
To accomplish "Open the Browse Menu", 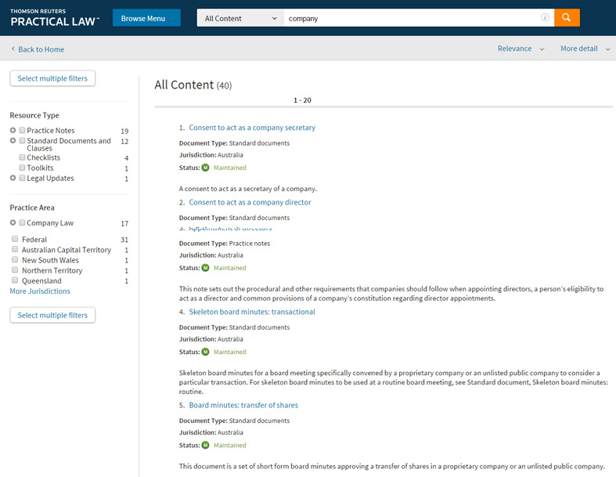I will point(146,18).
